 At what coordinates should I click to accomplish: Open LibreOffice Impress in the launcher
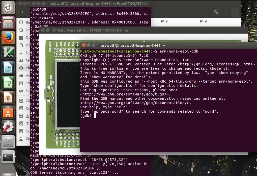pos(8,97)
